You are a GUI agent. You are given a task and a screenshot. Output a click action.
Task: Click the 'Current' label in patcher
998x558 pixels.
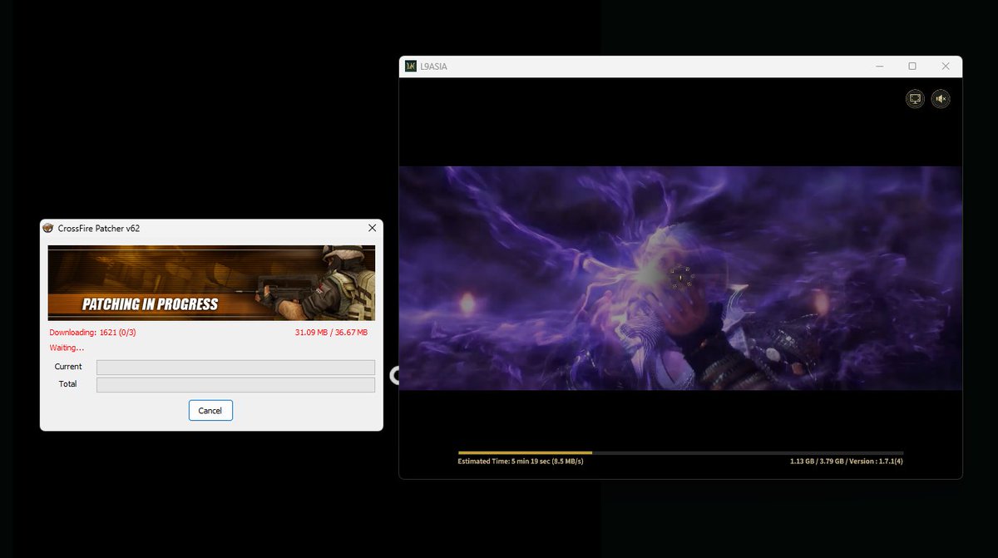click(x=68, y=367)
